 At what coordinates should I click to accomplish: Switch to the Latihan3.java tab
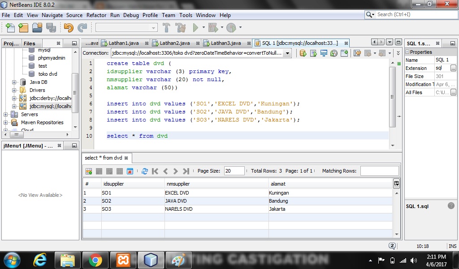click(x=226, y=43)
